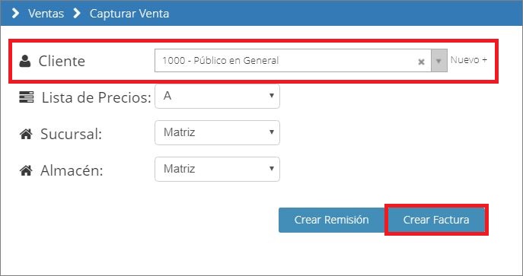Open the Sucursal dropdown showing Matriz
Image resolution: width=523 pixels, height=276 pixels.
pyautogui.click(x=217, y=132)
